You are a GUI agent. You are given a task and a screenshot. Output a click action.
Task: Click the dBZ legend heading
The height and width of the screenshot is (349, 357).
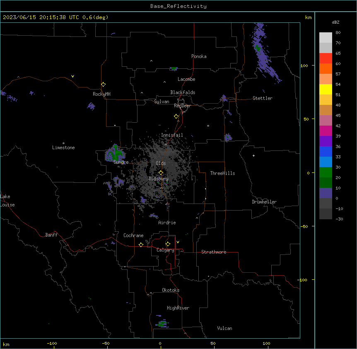pos(335,22)
